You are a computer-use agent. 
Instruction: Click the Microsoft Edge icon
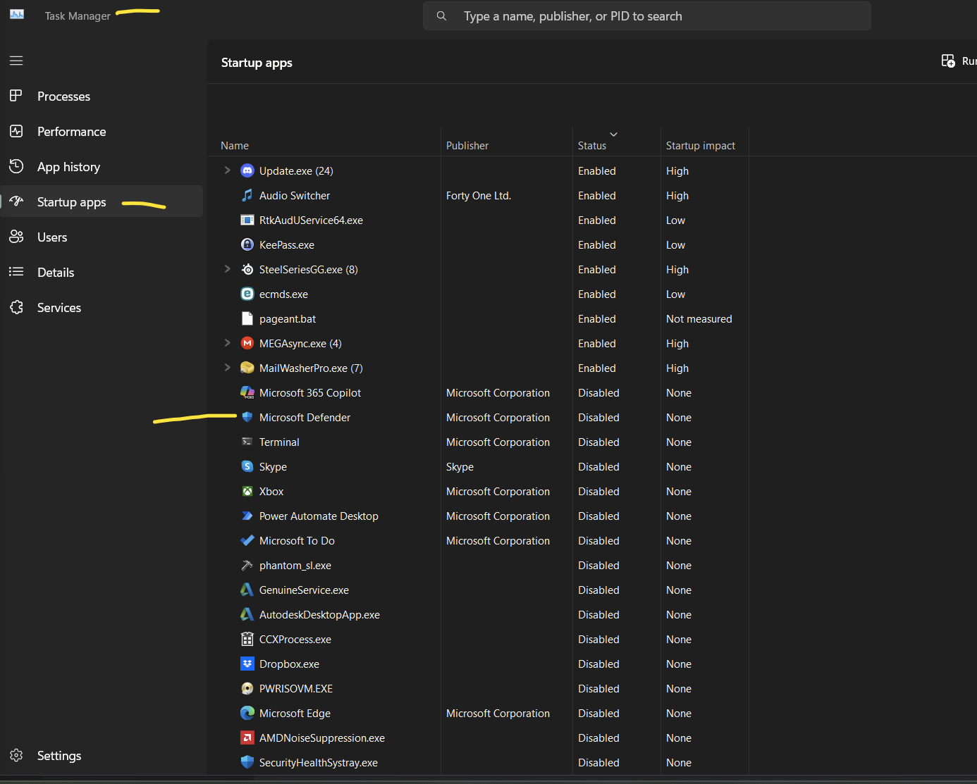[x=247, y=713]
